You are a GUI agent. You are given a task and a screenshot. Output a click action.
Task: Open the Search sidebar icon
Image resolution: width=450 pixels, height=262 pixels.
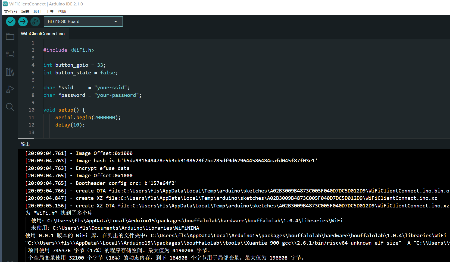10,107
